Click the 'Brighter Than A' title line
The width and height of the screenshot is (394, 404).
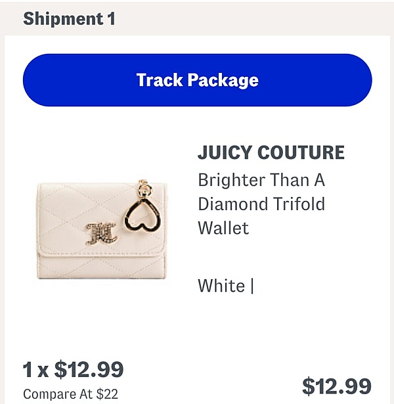(x=261, y=180)
